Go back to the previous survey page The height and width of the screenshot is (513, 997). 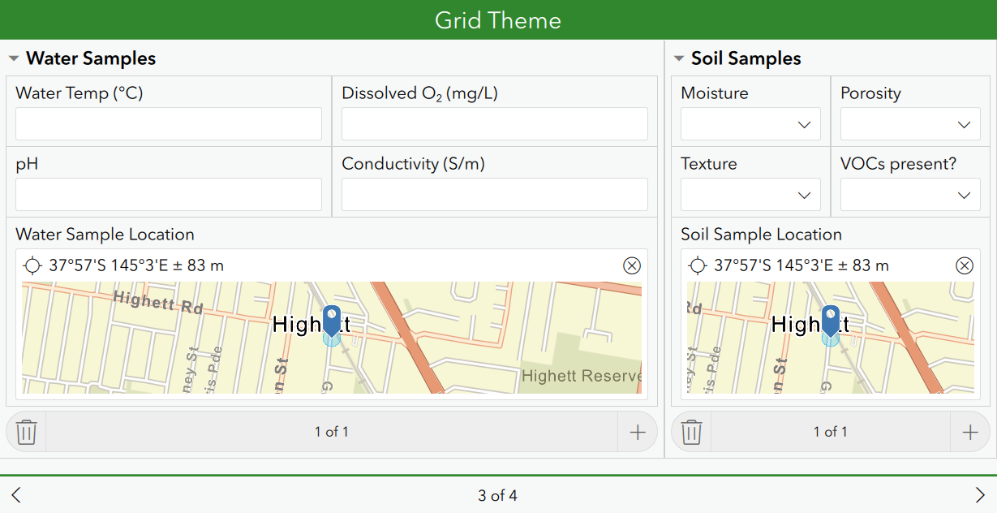(x=16, y=494)
